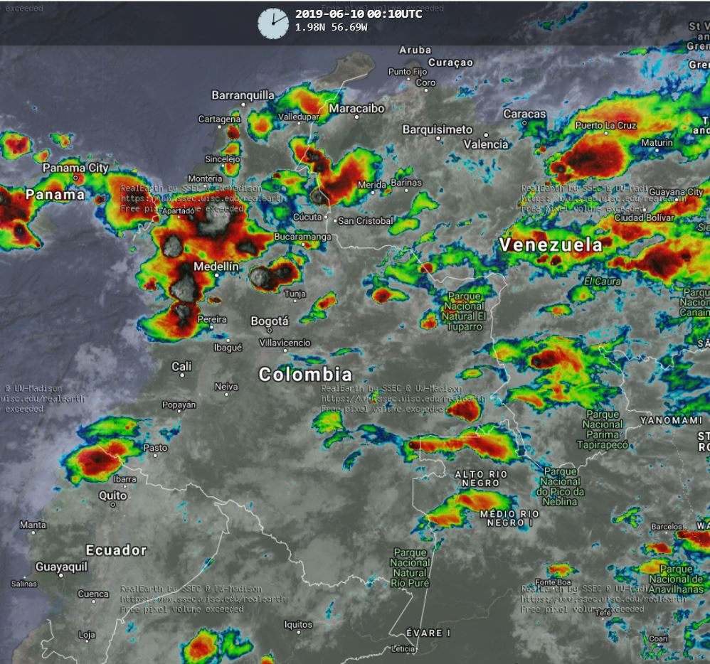The height and width of the screenshot is (664, 710).
Task: Click the Bogotá city marker dot
Action: tap(270, 331)
